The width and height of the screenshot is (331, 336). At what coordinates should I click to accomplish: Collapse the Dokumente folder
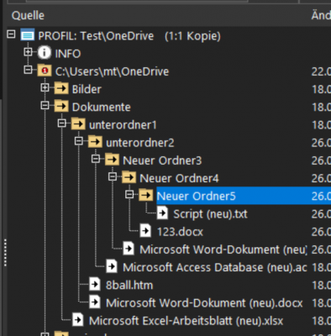pos(45,106)
